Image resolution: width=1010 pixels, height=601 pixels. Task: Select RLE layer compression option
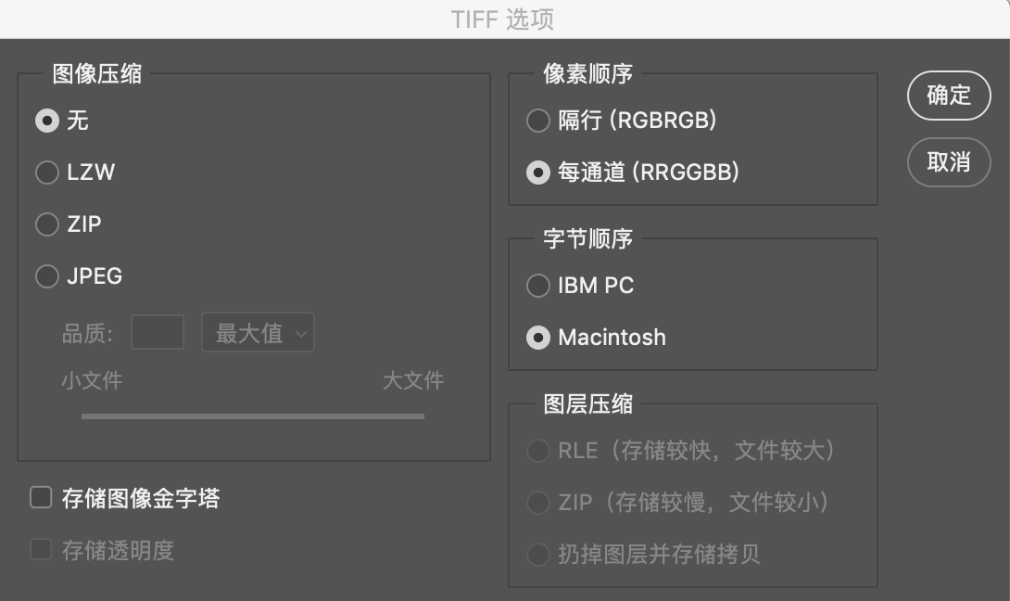(537, 451)
